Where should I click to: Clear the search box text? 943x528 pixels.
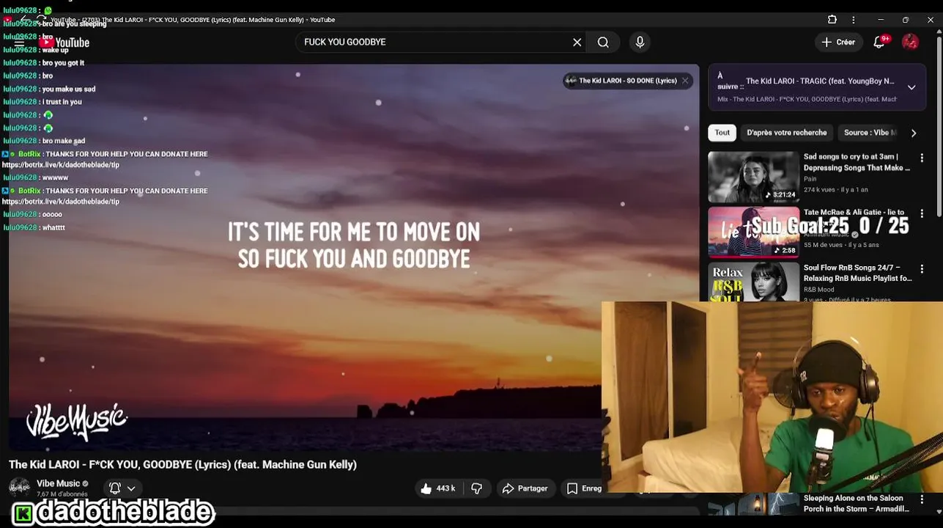[x=577, y=43]
